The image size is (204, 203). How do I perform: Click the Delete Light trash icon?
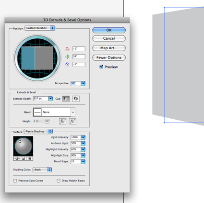pyautogui.click(x=30, y=158)
